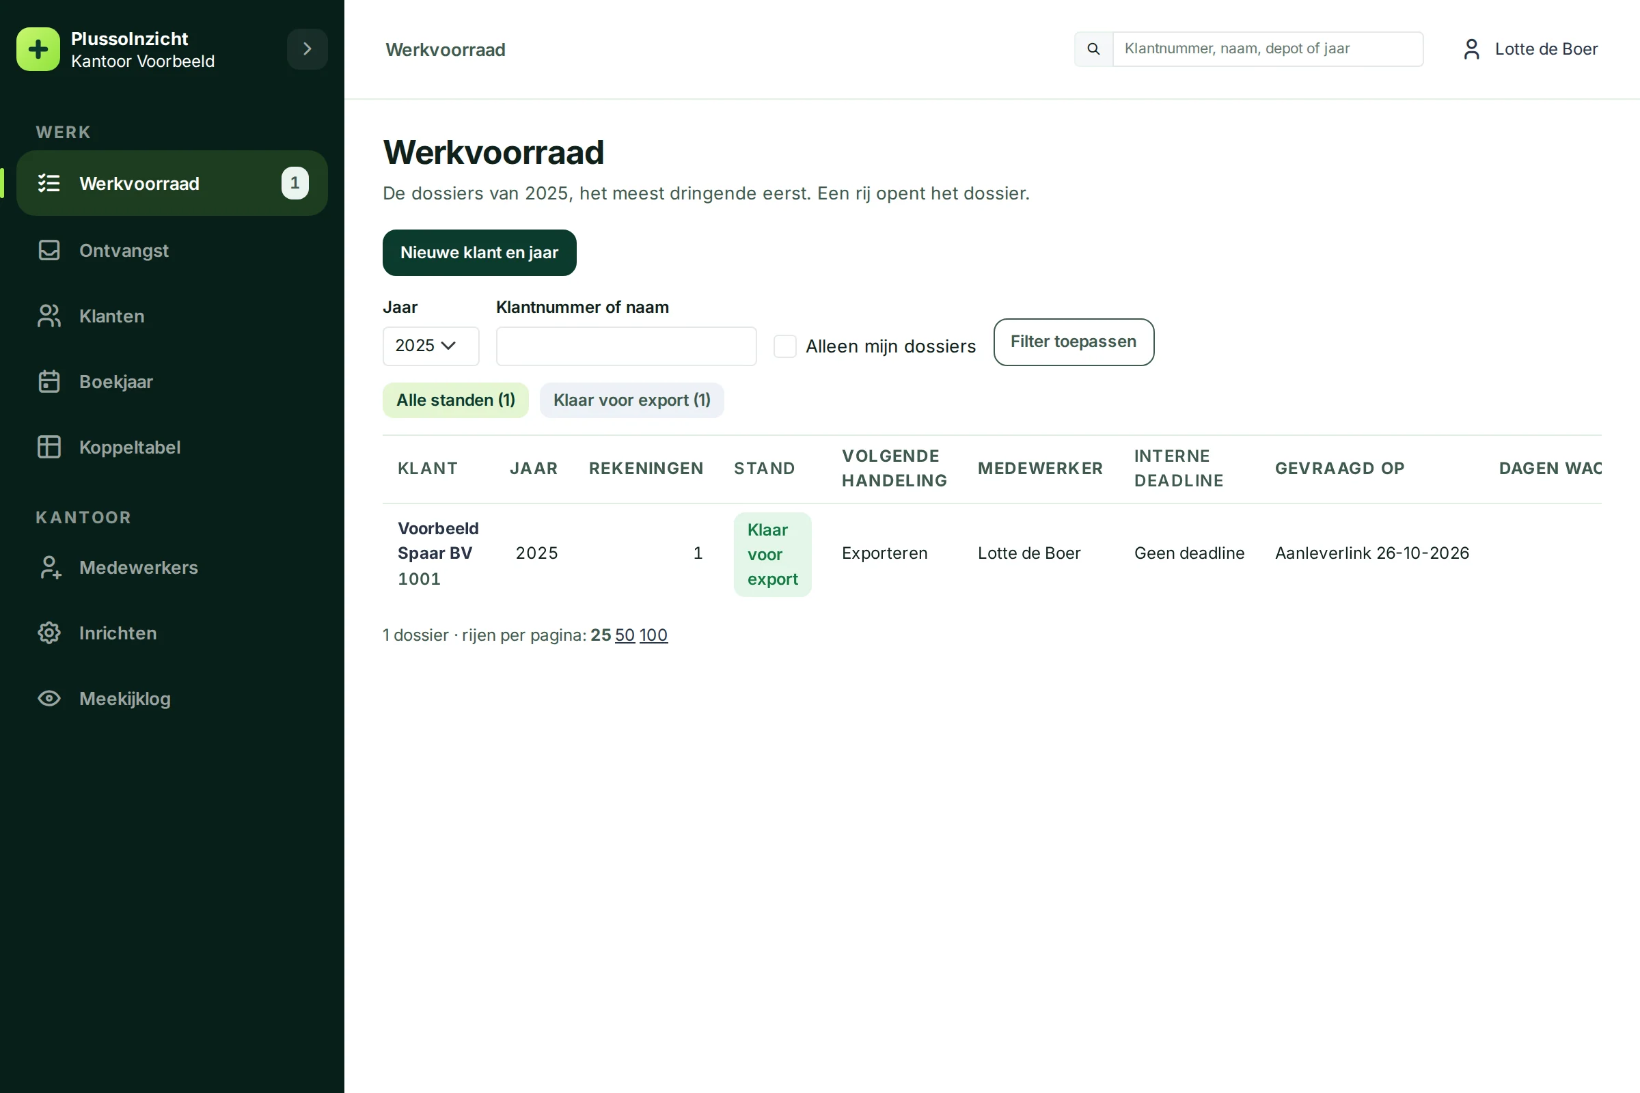Open Meekijklog eye icon in sidebar
The image size is (1640, 1093).
coord(49,698)
